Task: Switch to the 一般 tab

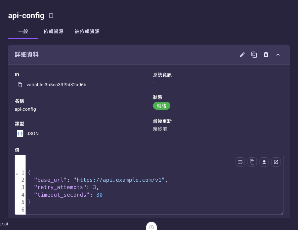Action: 23,31
